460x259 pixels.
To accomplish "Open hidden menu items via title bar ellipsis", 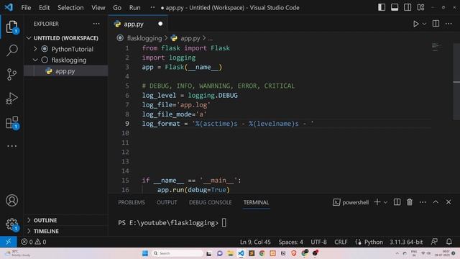I will click(x=152, y=7).
